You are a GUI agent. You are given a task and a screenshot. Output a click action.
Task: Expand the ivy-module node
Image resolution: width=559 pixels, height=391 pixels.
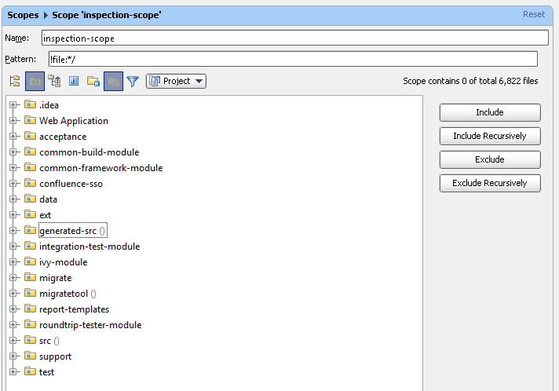point(13,261)
